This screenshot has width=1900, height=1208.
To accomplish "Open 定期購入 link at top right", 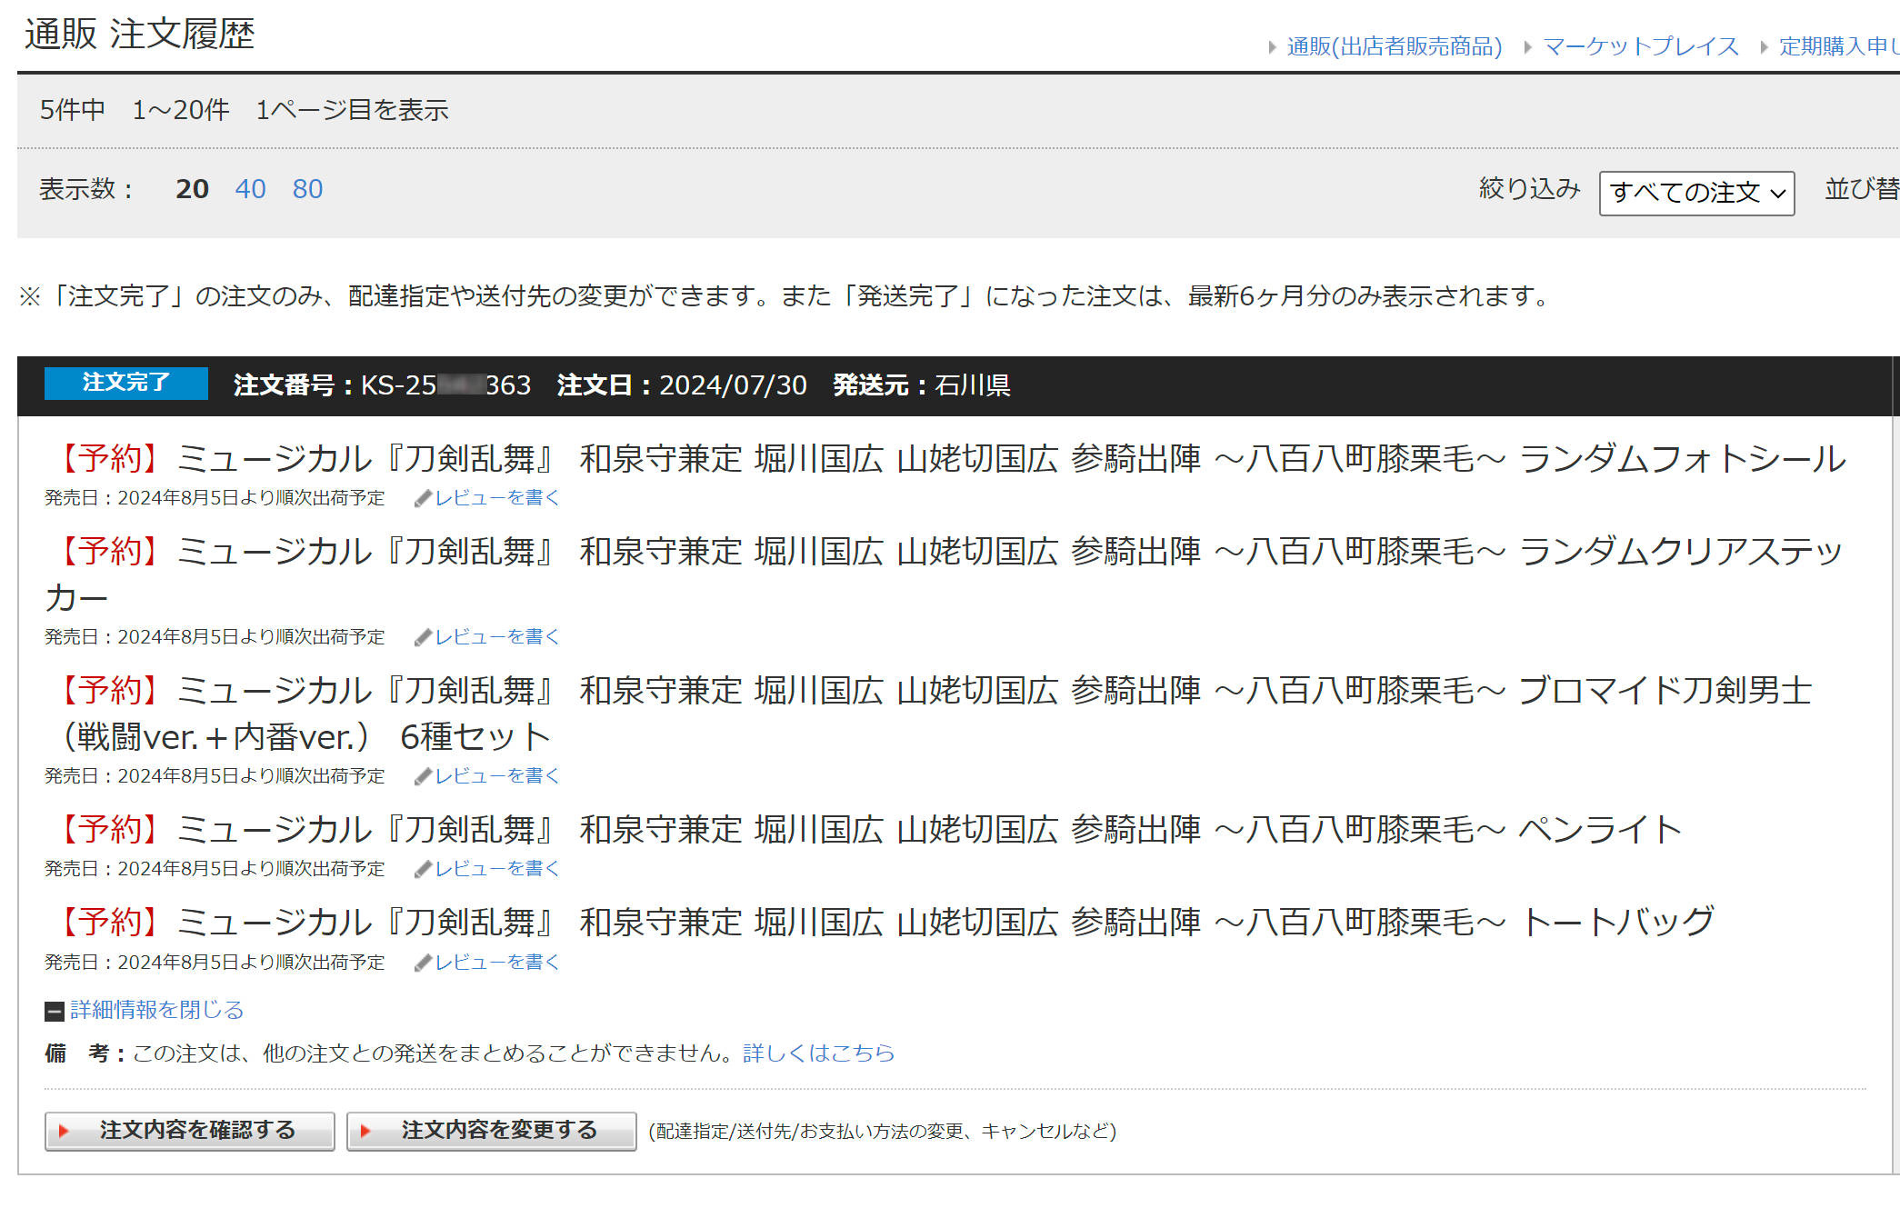I will pos(1838,46).
